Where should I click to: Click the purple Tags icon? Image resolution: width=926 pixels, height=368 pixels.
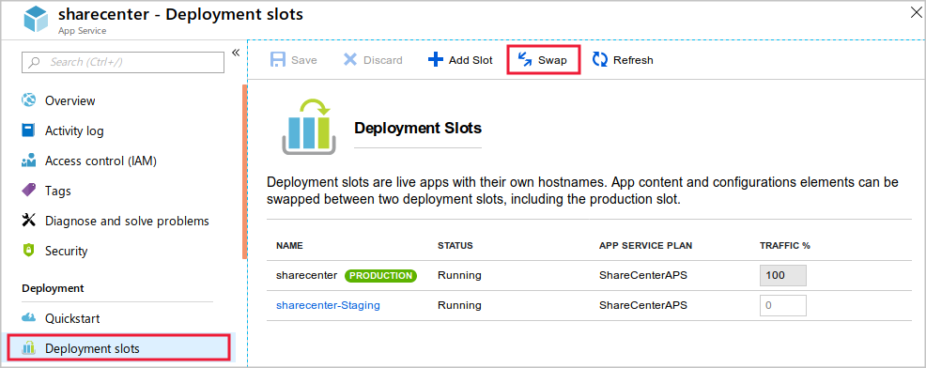pyautogui.click(x=28, y=191)
